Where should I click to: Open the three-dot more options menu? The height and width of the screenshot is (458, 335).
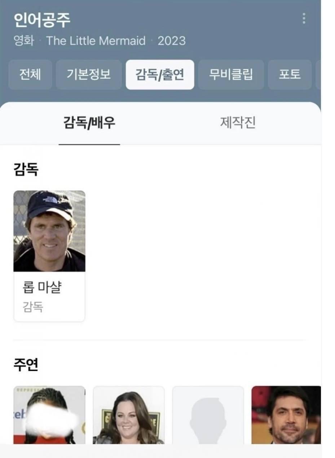(x=304, y=18)
